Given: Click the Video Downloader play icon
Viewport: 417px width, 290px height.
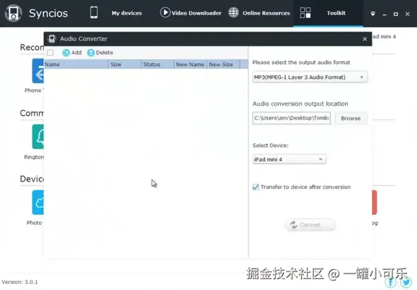Looking at the screenshot, I should (165, 13).
